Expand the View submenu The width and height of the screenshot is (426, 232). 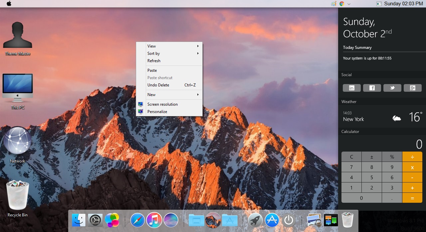[x=169, y=46]
